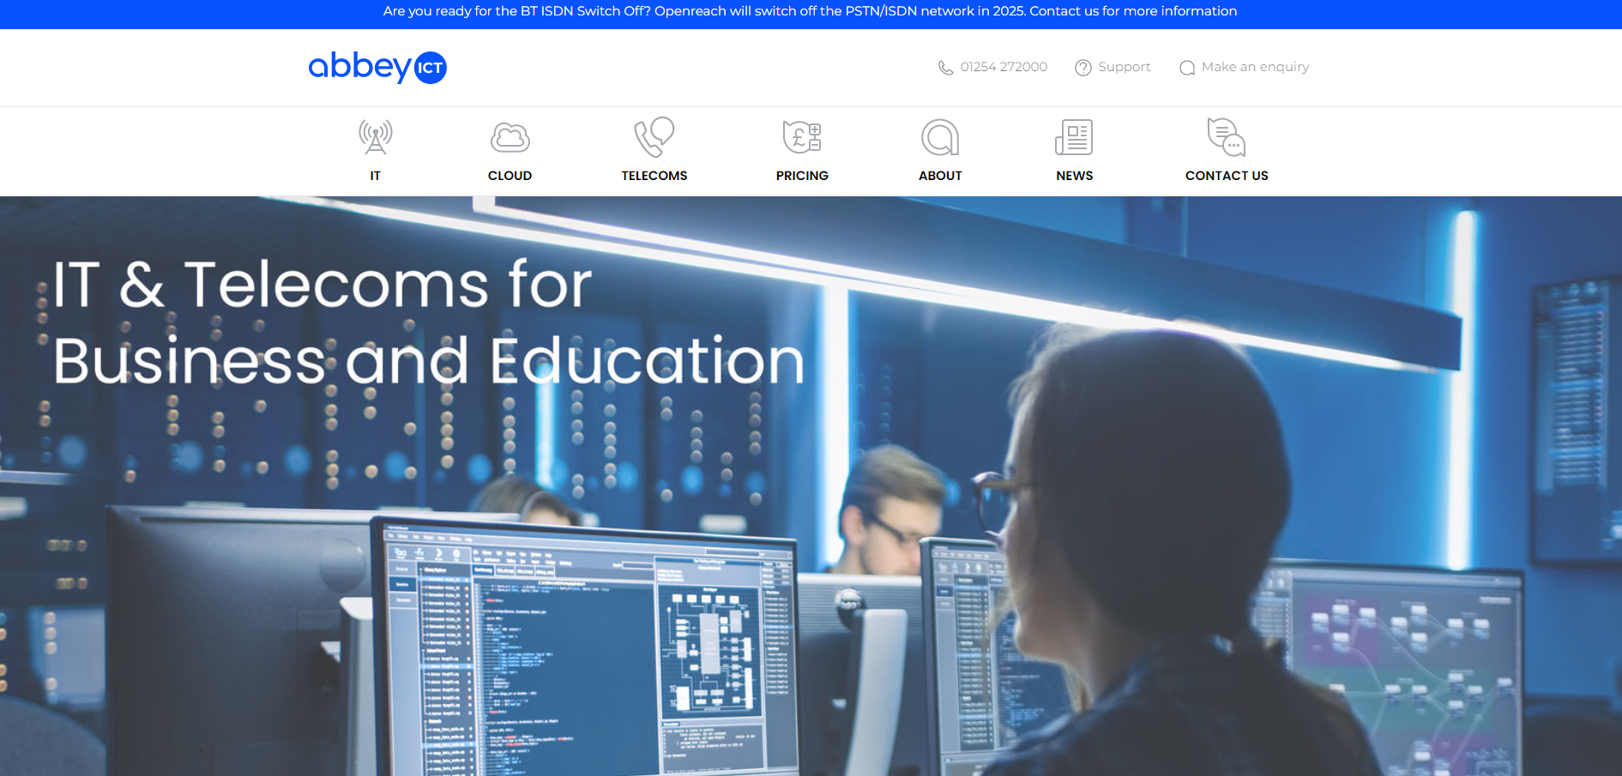Click the Telecoms phone handset icon
This screenshot has width=1622, height=776.
(654, 137)
